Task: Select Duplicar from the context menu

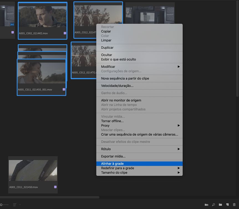Action: [x=107, y=48]
